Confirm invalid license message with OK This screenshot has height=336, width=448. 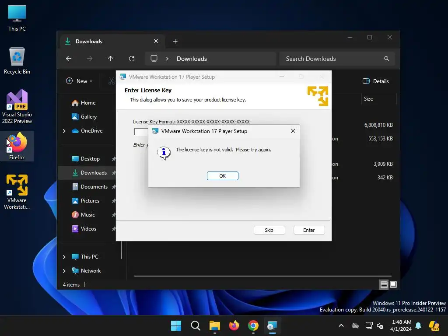(x=222, y=176)
